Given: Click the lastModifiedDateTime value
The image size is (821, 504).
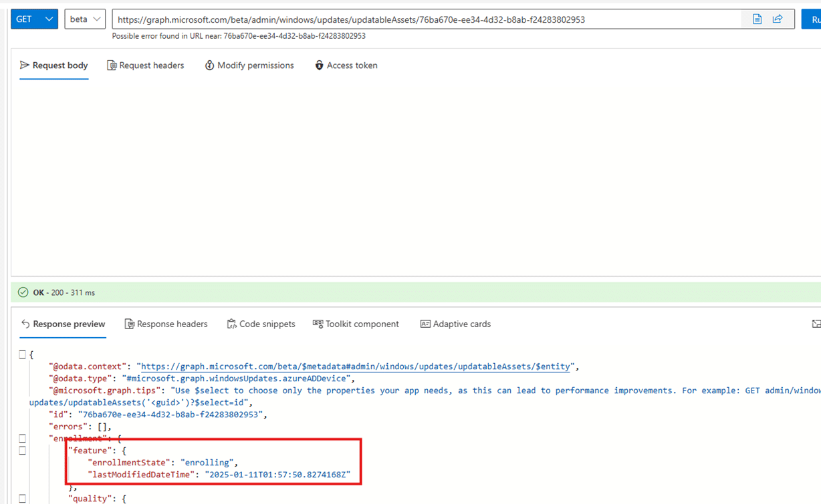Looking at the screenshot, I should (x=277, y=475).
